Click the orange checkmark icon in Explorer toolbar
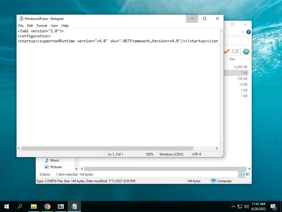Screen dimensions: 282x212 pos(227,51)
